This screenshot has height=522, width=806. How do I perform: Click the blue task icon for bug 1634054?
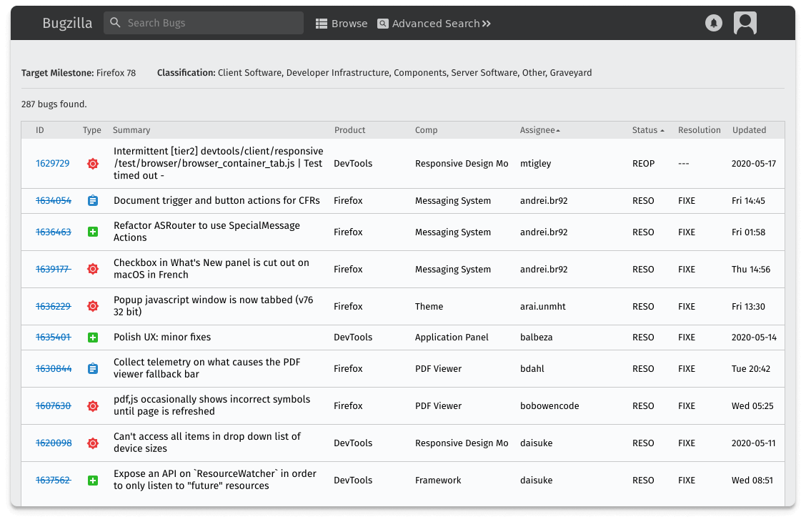tap(92, 201)
